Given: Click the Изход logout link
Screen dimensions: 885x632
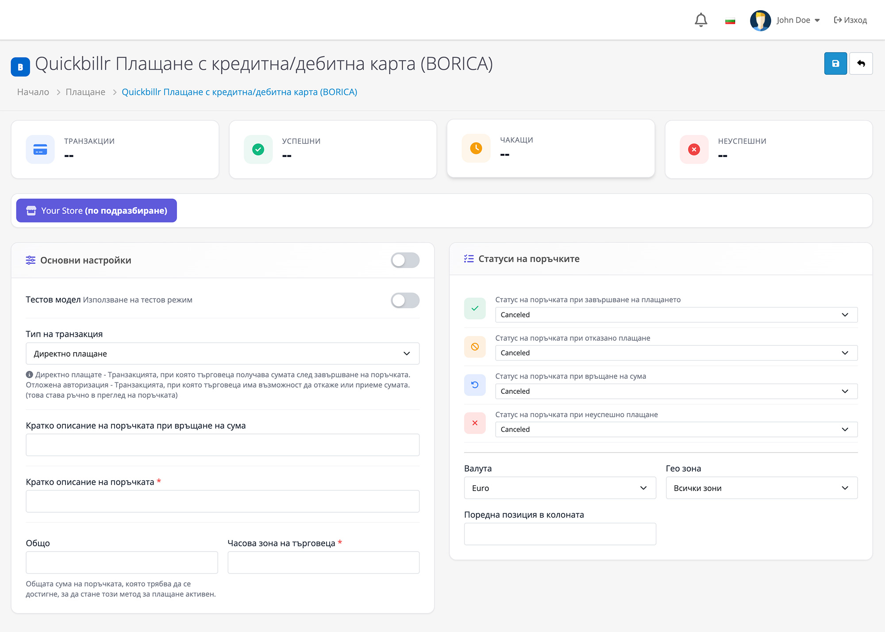Looking at the screenshot, I should click(850, 20).
